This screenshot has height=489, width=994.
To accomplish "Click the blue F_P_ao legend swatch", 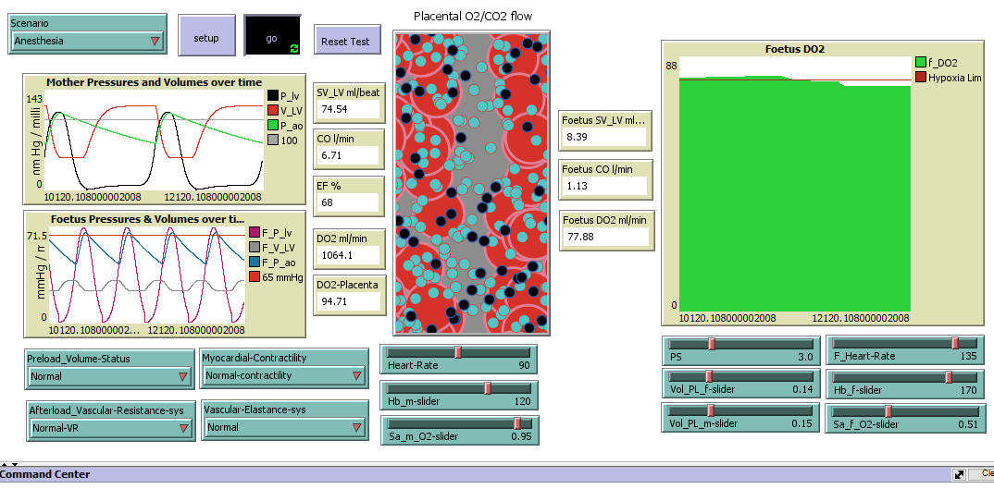I will (x=255, y=263).
